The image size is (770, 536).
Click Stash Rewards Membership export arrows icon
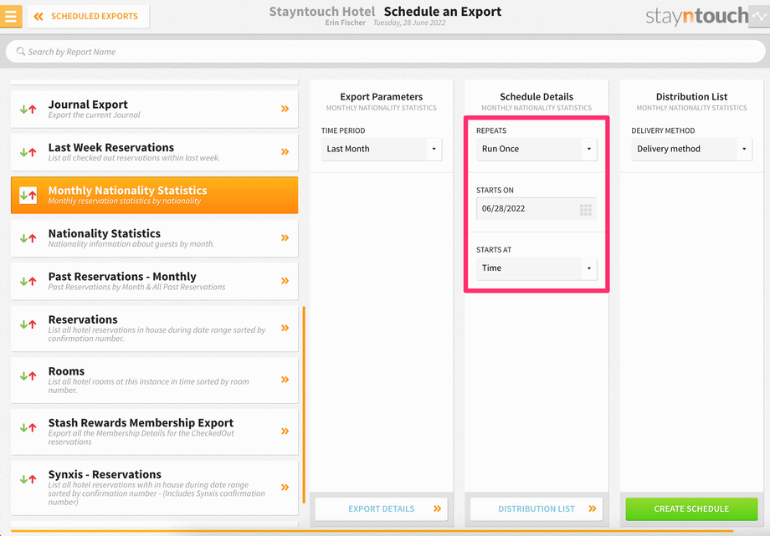point(28,427)
